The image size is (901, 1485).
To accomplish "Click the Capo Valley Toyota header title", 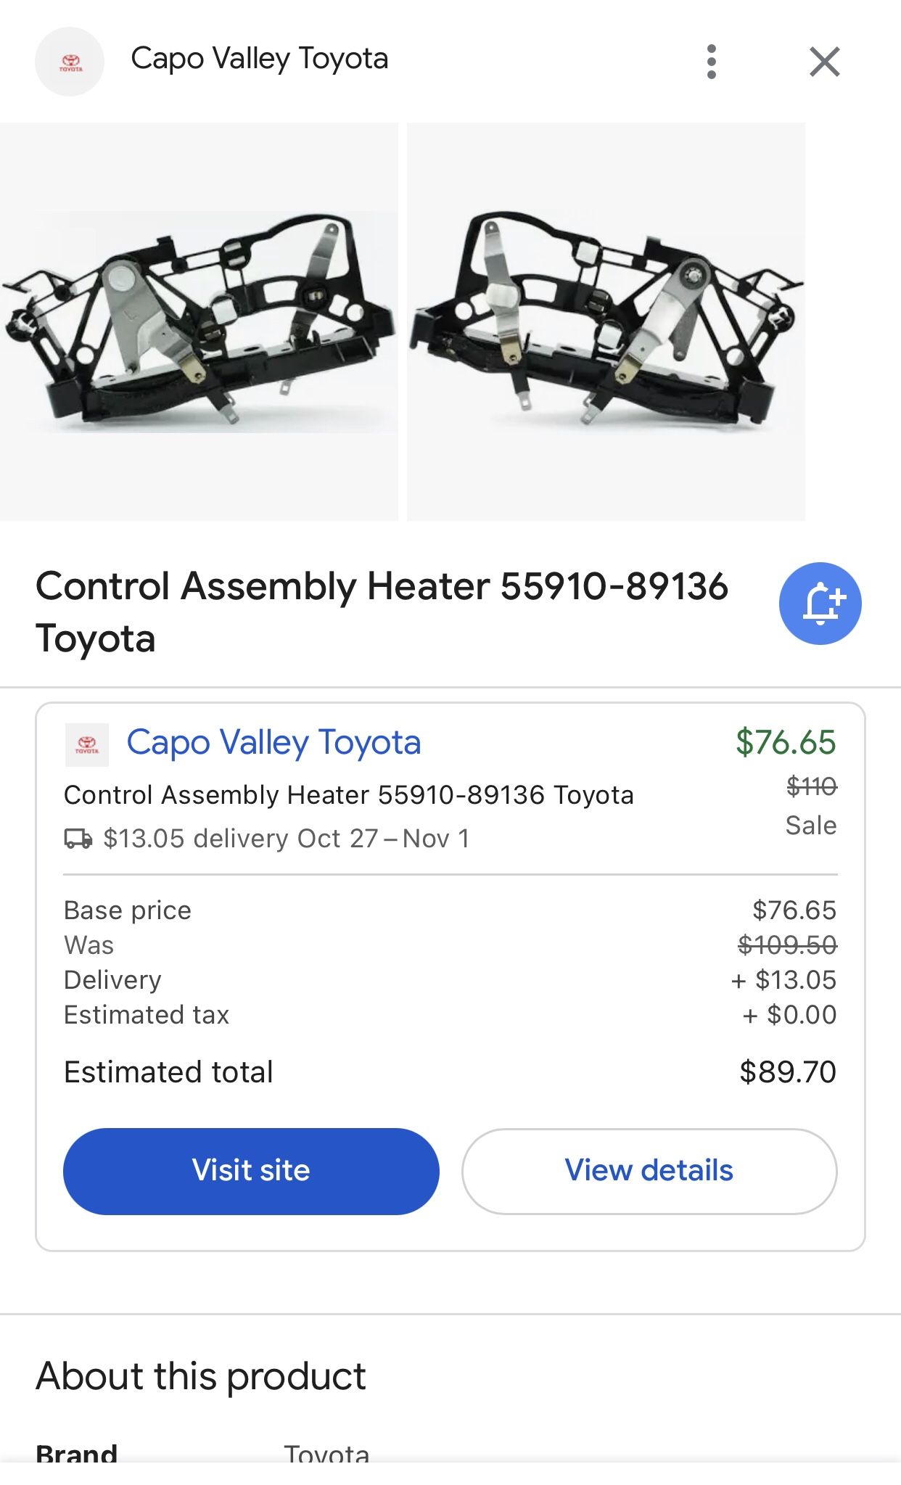I will 259,59.
